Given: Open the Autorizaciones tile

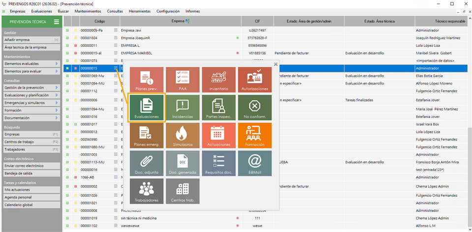Looking at the screenshot, I should point(255,80).
